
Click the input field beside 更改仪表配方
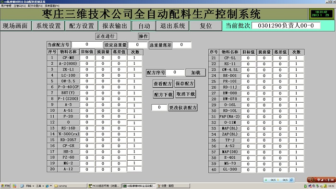tap(159, 107)
